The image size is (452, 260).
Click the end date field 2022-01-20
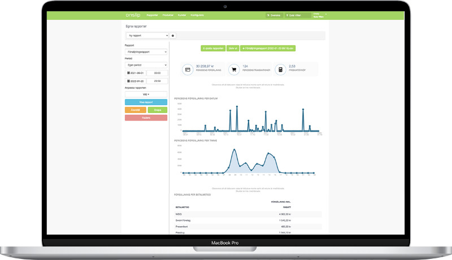point(136,81)
